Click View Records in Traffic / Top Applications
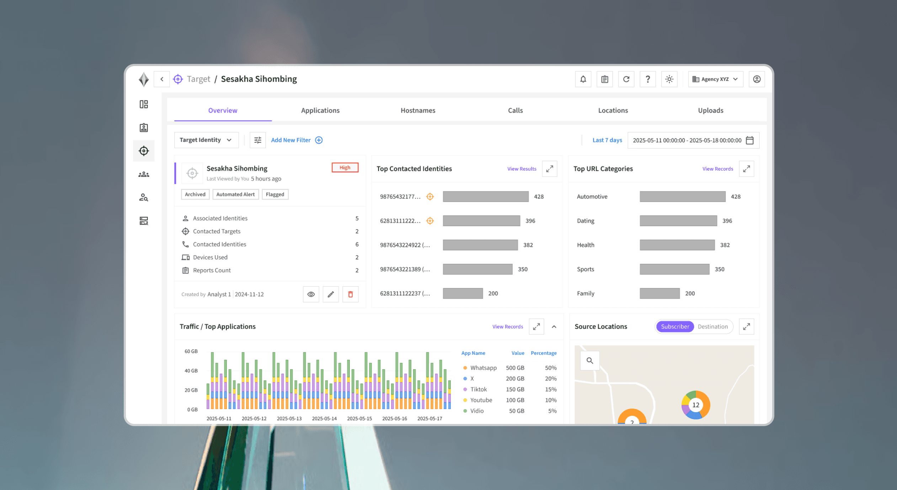The image size is (897, 490). [507, 326]
